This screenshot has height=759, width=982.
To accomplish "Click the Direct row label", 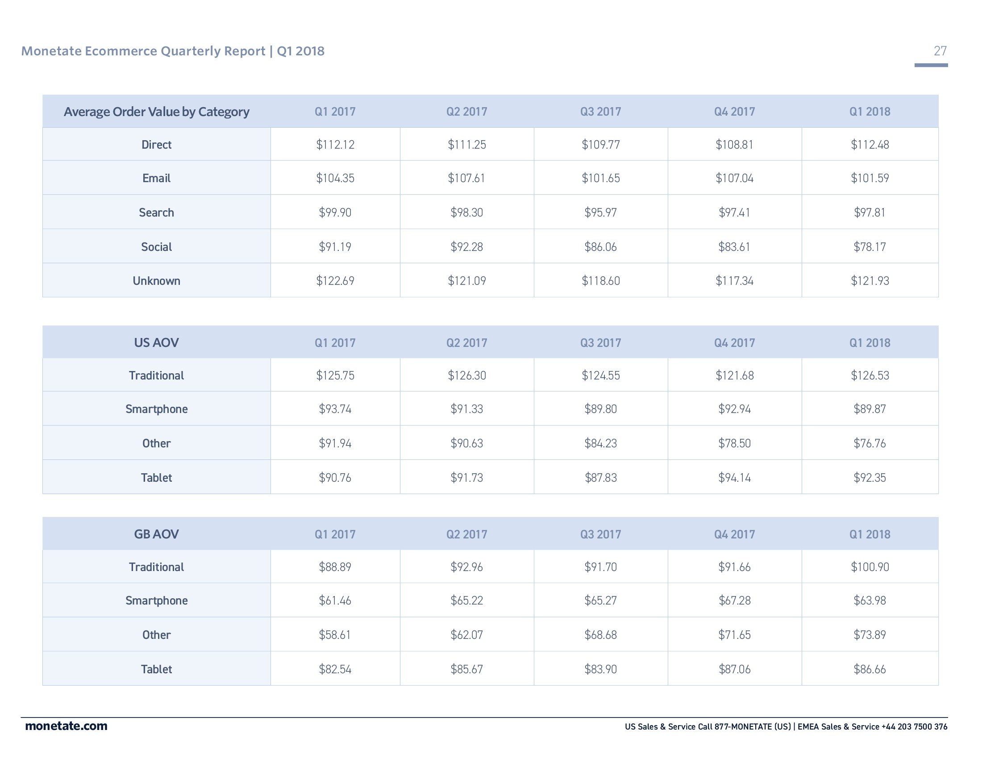I will point(157,145).
